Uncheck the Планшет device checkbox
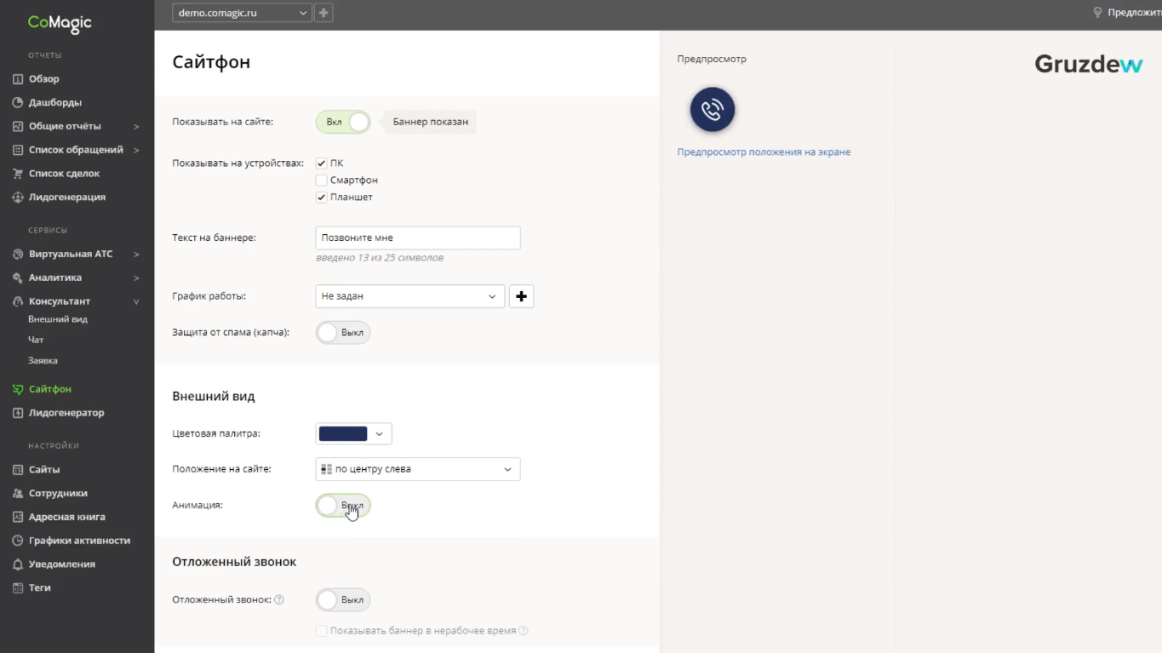1162x653 pixels. pos(321,198)
